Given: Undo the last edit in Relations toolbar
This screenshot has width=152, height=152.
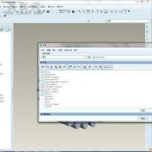Looking at the screenshot, I should 43,67.
